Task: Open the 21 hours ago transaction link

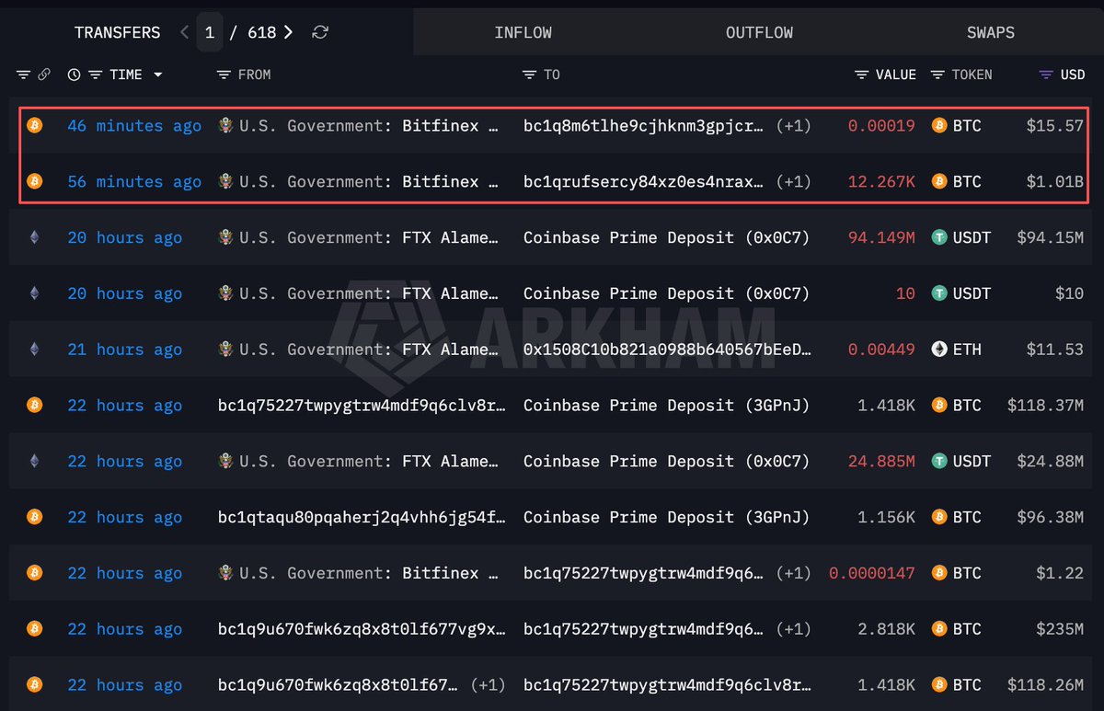Action: [x=125, y=350]
